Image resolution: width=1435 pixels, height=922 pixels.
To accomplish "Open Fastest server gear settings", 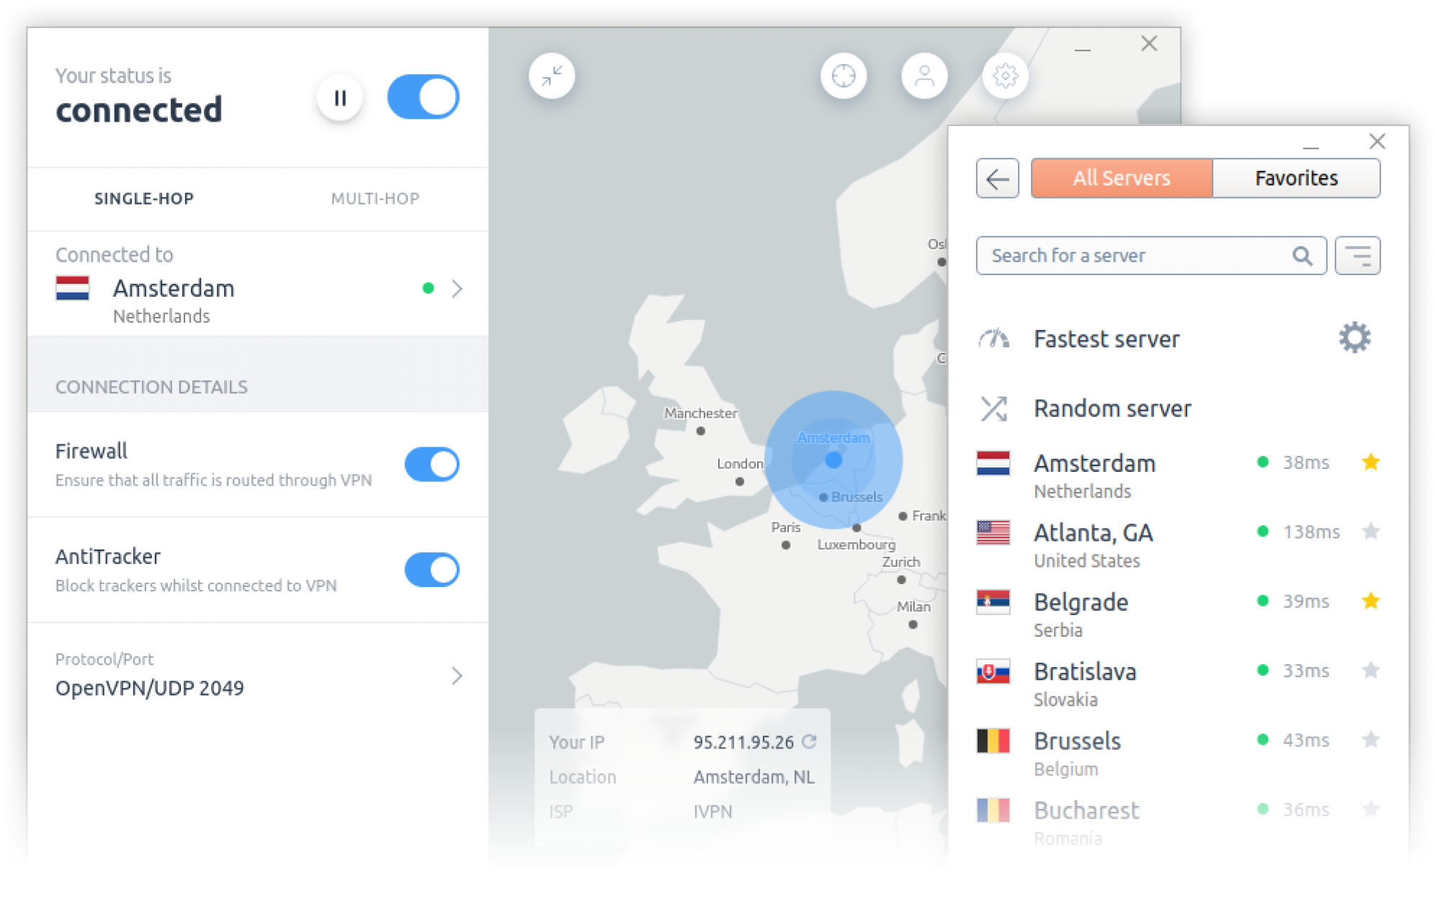I will click(x=1354, y=337).
